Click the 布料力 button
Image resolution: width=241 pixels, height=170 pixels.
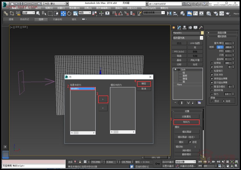click(x=186, y=122)
